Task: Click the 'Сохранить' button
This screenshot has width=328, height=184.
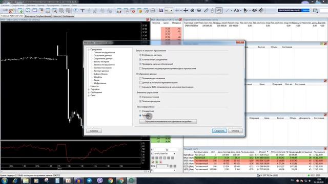Action: [x=219, y=131]
